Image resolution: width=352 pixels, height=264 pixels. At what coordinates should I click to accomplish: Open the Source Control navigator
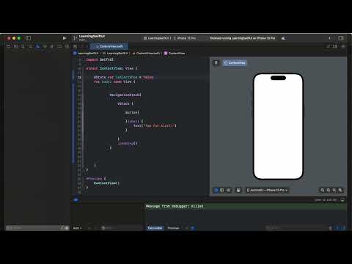click(15, 46)
